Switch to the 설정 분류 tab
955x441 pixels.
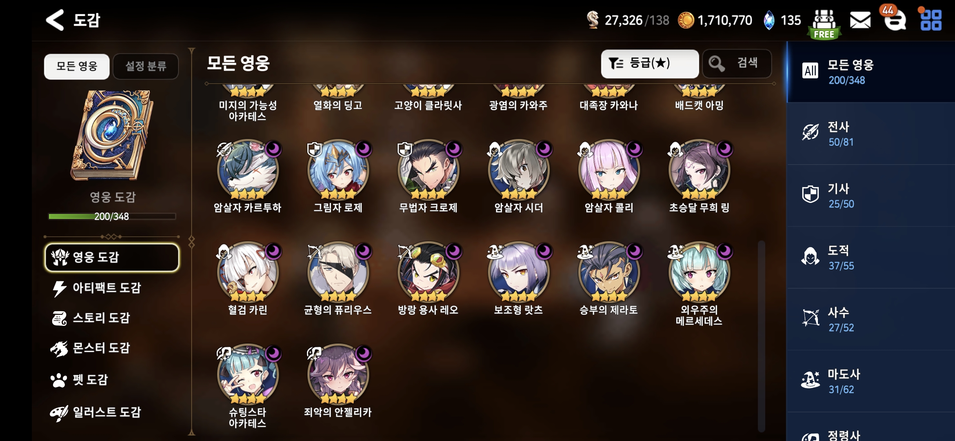(146, 66)
